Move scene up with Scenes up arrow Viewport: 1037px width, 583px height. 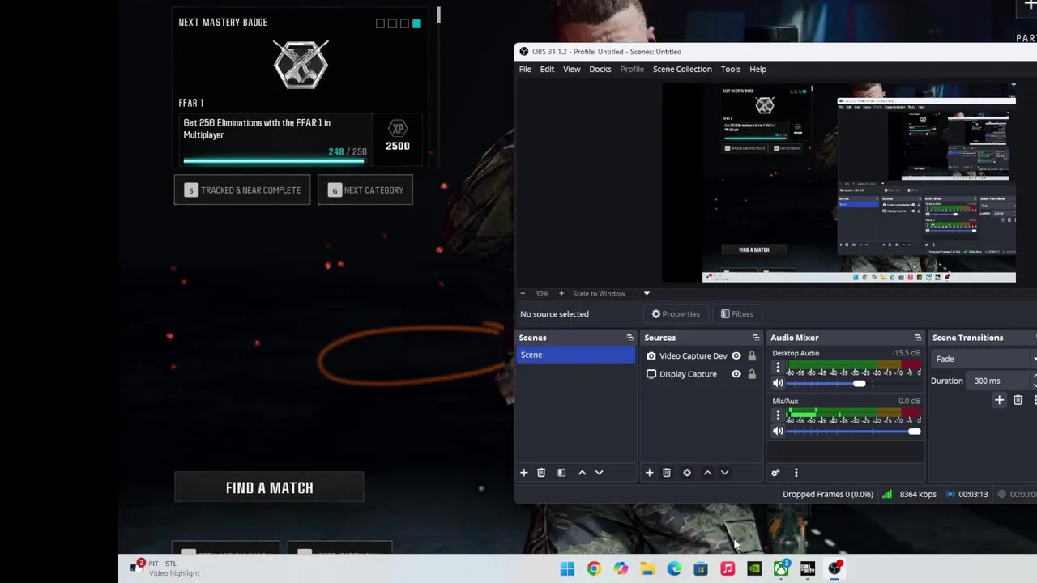(x=582, y=473)
